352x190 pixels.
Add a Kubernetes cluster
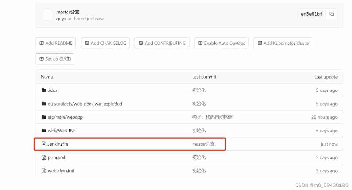click(x=283, y=43)
